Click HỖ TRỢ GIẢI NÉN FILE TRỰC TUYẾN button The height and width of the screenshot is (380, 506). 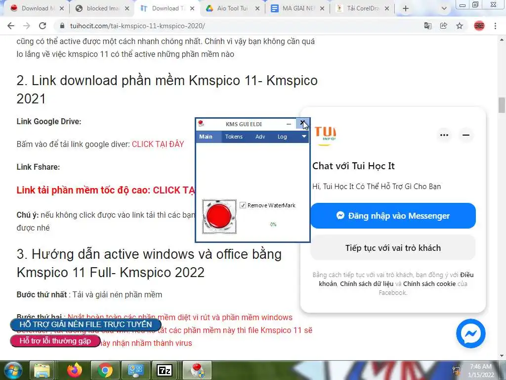[86, 325]
